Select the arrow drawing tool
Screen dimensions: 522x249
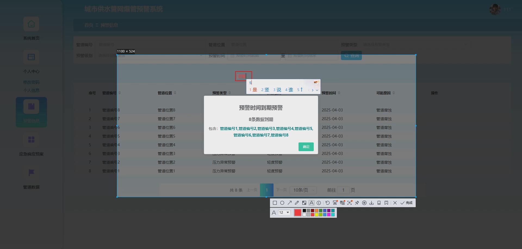pyautogui.click(x=290, y=203)
